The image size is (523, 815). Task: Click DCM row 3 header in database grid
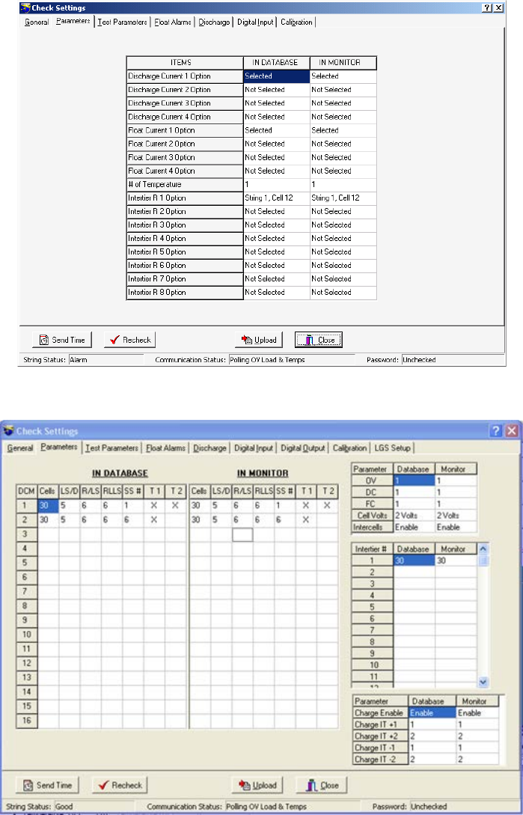coord(26,534)
